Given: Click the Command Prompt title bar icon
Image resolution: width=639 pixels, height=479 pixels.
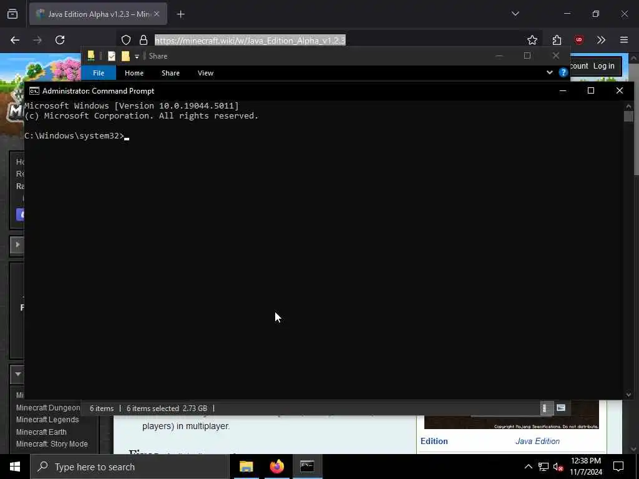Looking at the screenshot, I should [x=34, y=91].
